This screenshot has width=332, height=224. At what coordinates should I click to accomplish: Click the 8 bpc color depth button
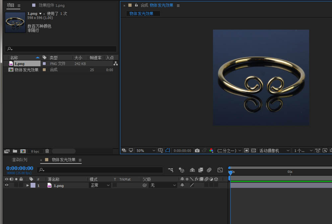(x=35, y=151)
